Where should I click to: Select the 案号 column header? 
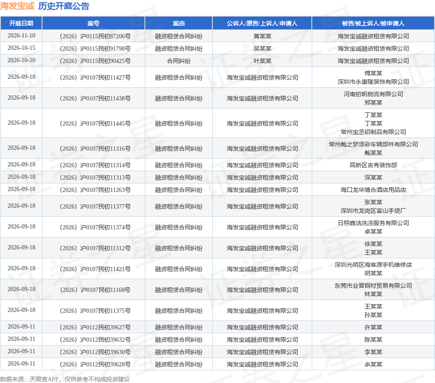pyautogui.click(x=93, y=23)
